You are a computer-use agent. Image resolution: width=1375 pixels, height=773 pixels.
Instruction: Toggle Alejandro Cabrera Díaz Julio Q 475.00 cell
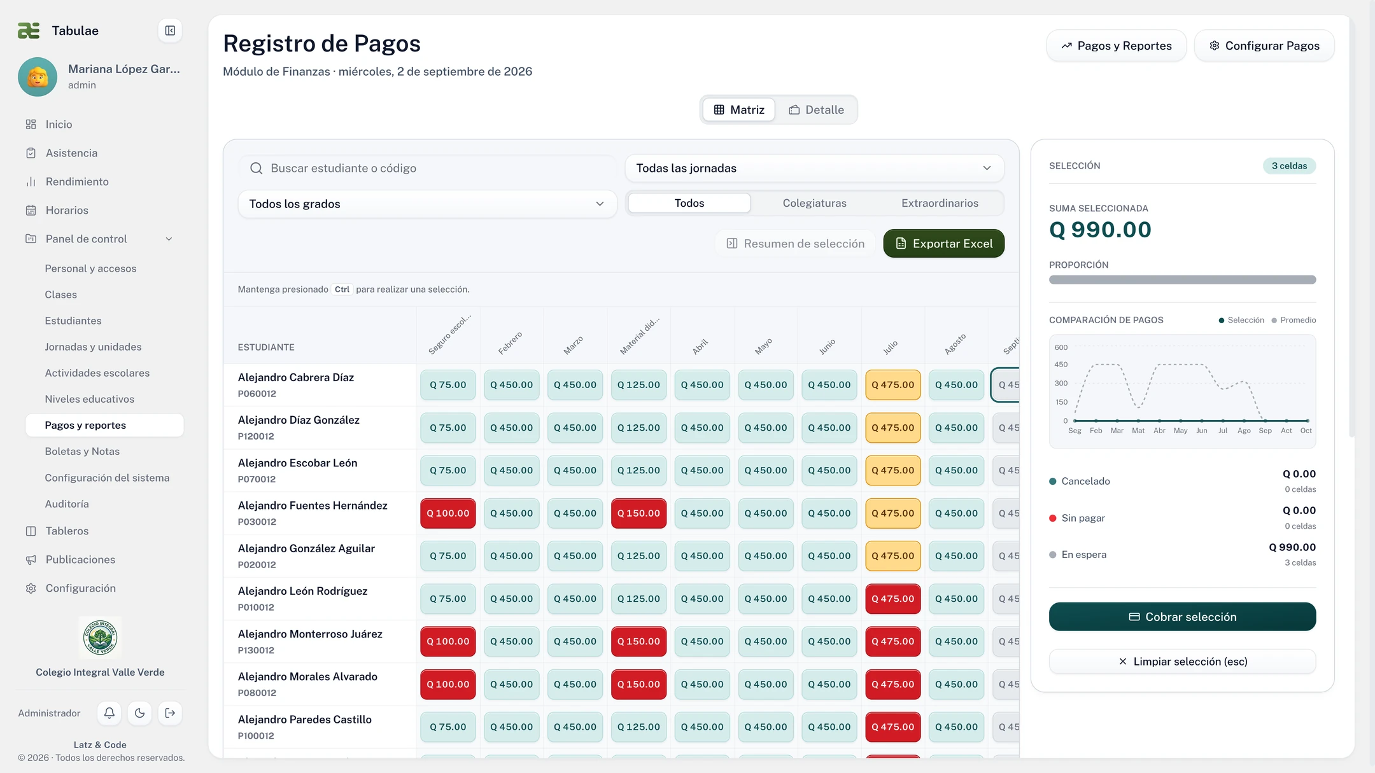[x=892, y=386]
